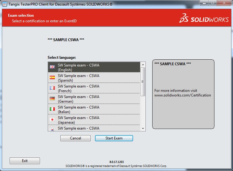233x171 pixels.
Task: Click the Cancel button
Action: coord(76,138)
